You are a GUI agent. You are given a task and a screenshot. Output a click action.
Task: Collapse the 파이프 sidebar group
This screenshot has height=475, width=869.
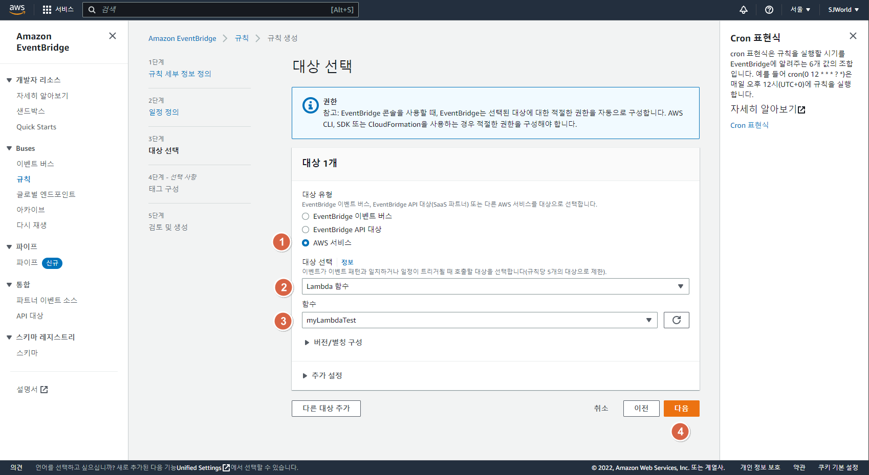click(x=9, y=246)
